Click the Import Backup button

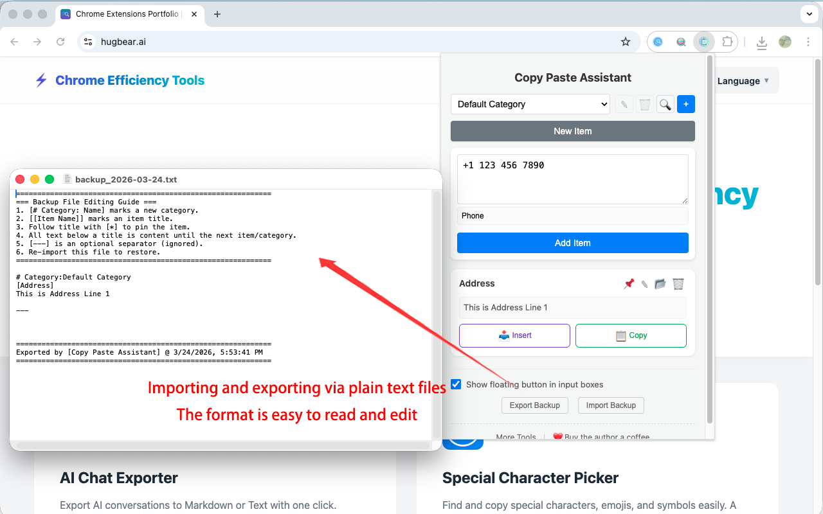[611, 405]
